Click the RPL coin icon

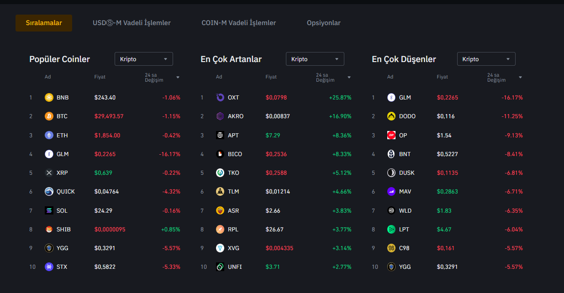point(220,229)
